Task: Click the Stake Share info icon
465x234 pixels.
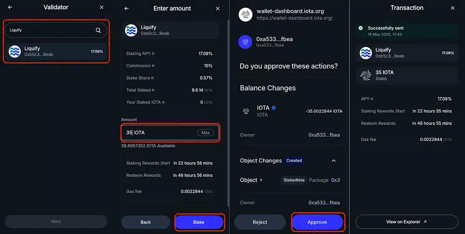Action: pyautogui.click(x=153, y=78)
